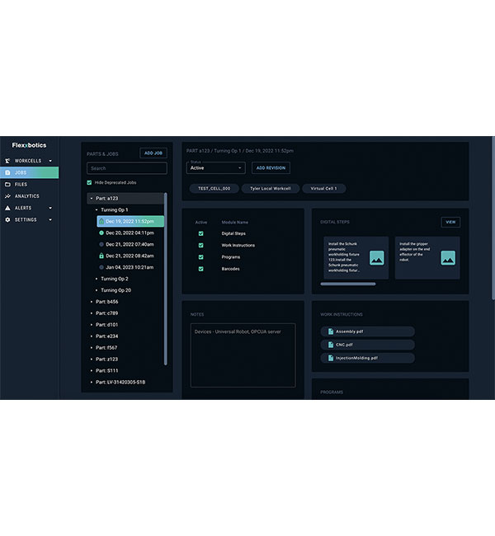Open the Status dropdown showing Active

(x=216, y=168)
